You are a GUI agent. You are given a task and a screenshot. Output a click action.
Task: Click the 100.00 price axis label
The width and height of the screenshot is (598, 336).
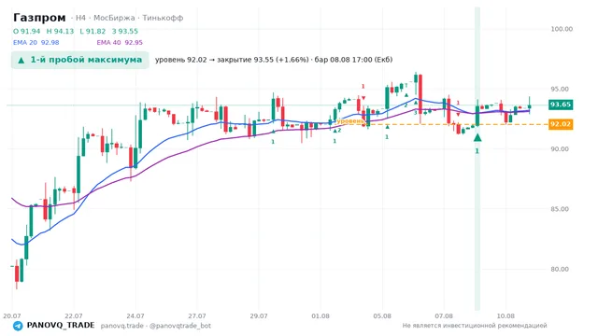562,29
